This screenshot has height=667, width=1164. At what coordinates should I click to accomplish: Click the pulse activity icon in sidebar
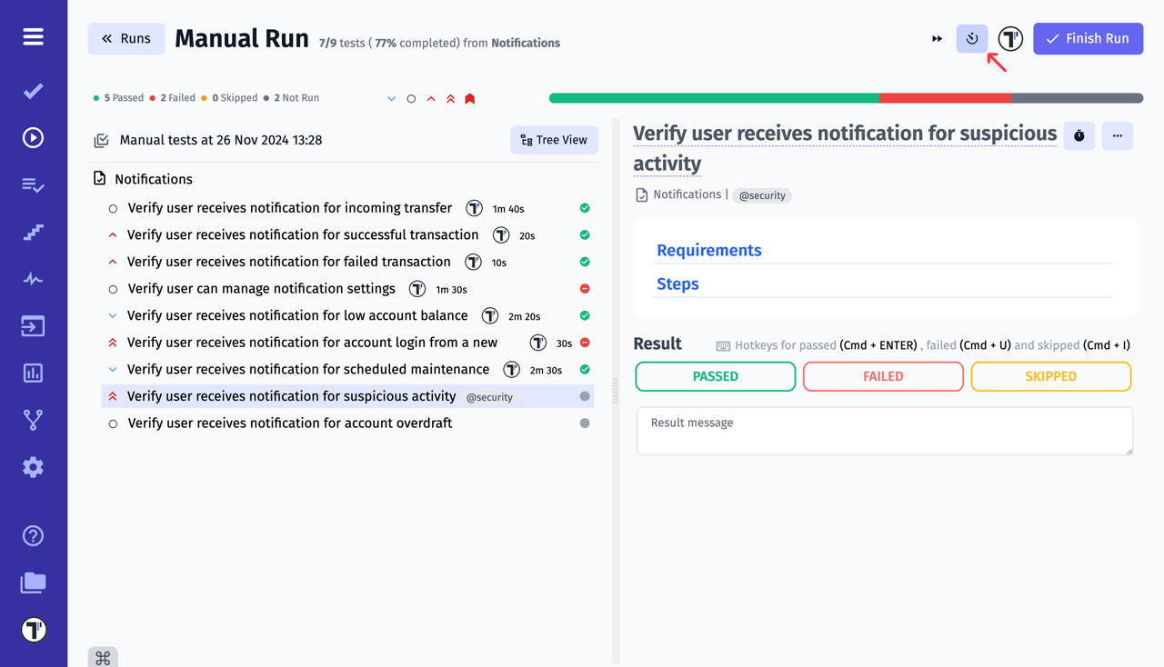point(33,279)
